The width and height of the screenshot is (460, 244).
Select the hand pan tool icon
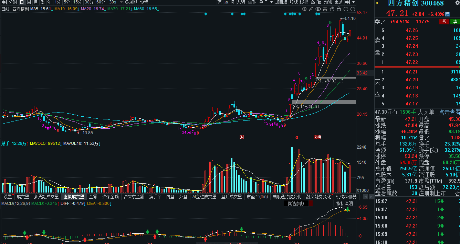point(332,9)
